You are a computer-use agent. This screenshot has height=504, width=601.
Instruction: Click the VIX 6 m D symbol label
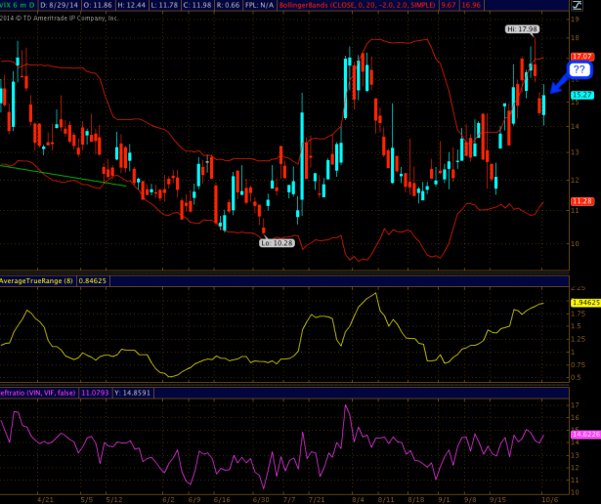tap(18, 6)
